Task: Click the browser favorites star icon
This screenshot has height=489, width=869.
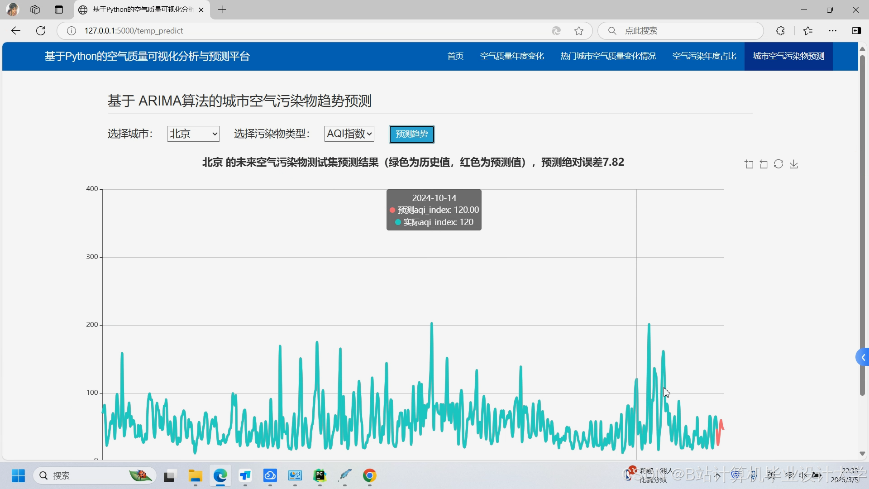Action: click(579, 31)
